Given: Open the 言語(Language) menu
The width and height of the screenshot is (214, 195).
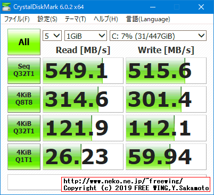Looking at the screenshot, I should tap(148, 19).
